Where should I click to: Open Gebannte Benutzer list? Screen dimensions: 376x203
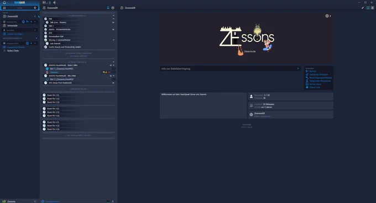point(318,74)
